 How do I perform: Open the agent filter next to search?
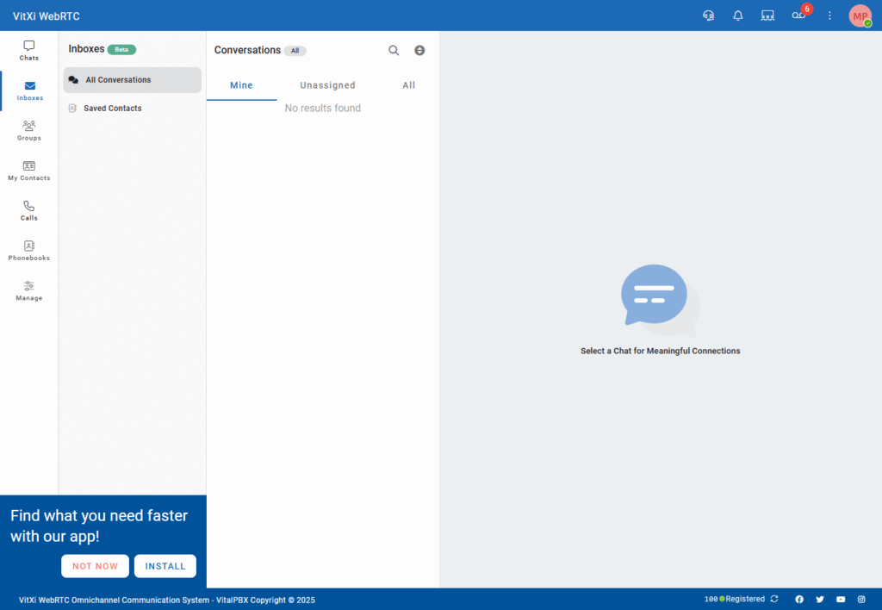419,50
